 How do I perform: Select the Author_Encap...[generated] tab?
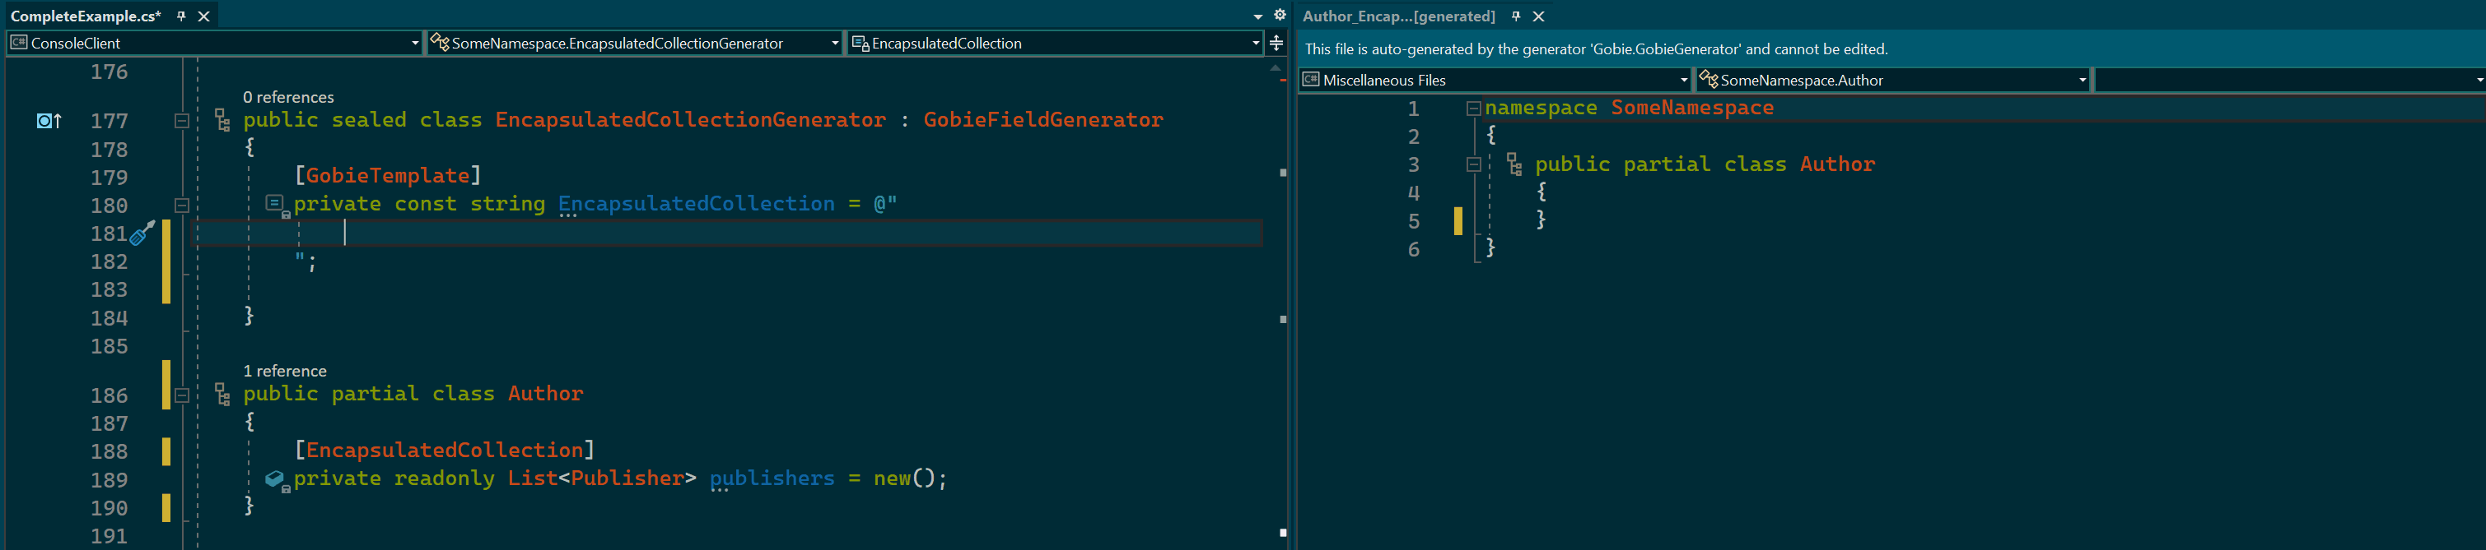pos(1398,16)
